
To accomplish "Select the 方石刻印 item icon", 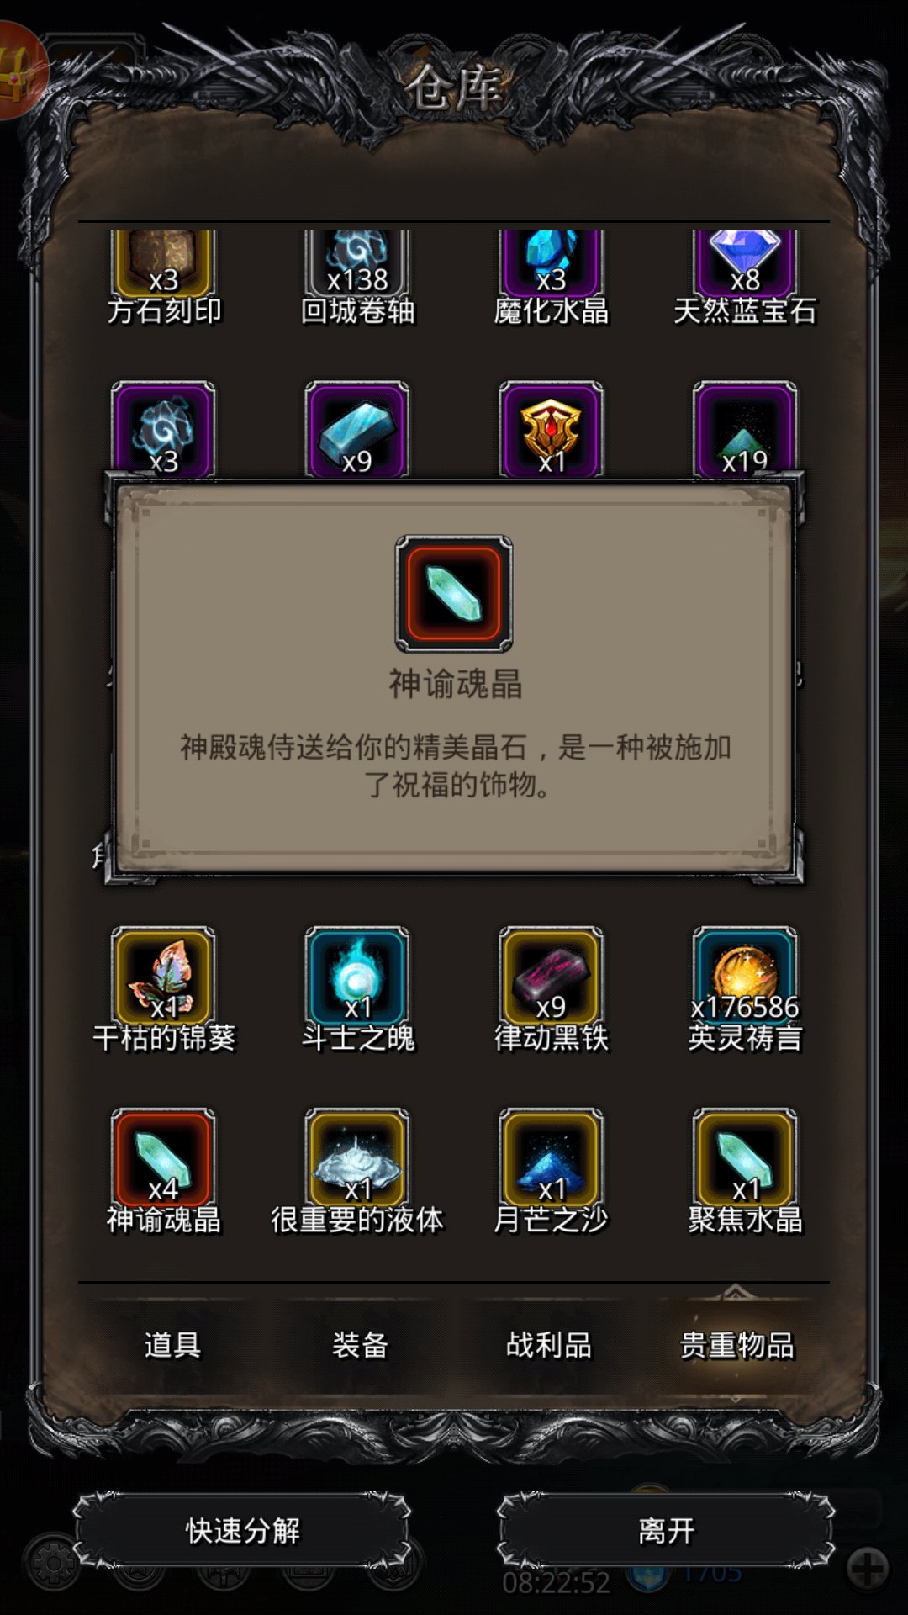I will [163, 262].
